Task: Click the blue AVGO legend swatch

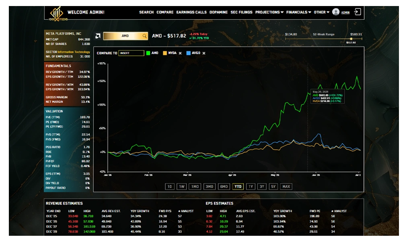Action: [189, 53]
